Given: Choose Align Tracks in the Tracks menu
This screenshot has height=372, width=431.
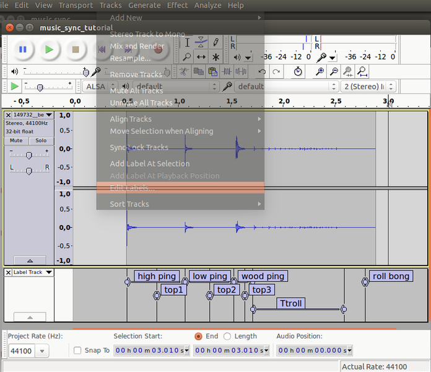Looking at the screenshot, I should (x=180, y=119).
